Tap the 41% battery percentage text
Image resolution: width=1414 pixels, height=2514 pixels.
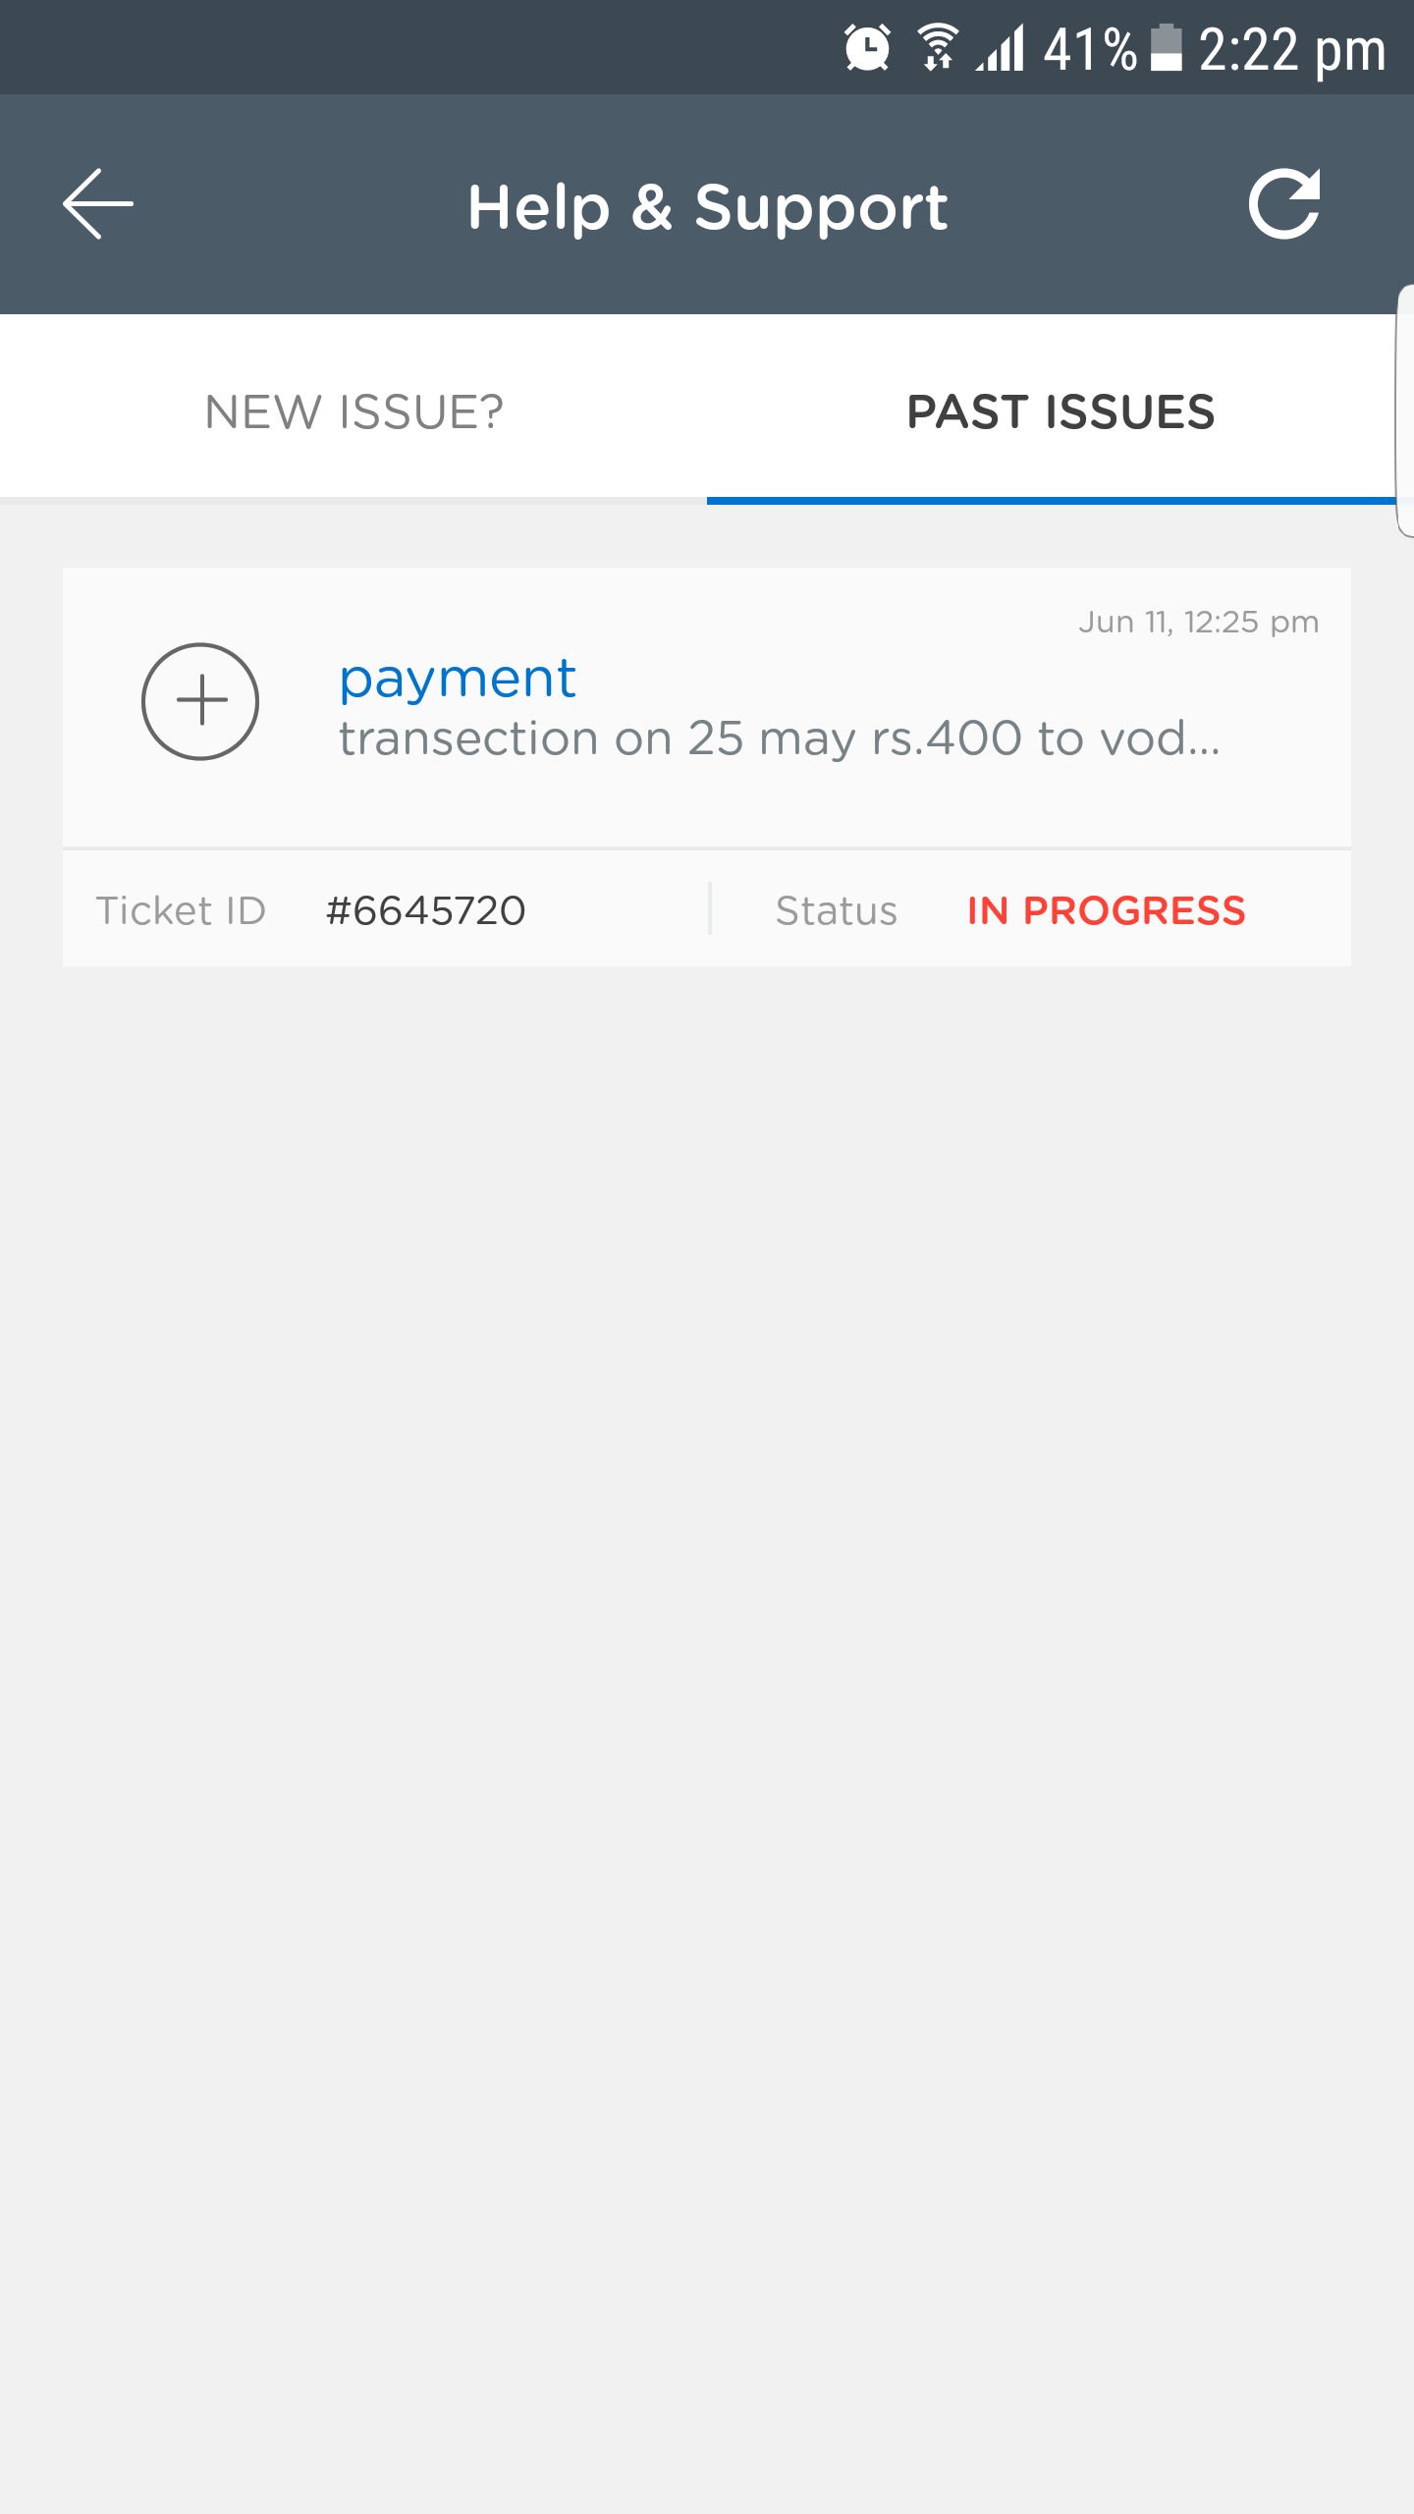pyautogui.click(x=1090, y=49)
